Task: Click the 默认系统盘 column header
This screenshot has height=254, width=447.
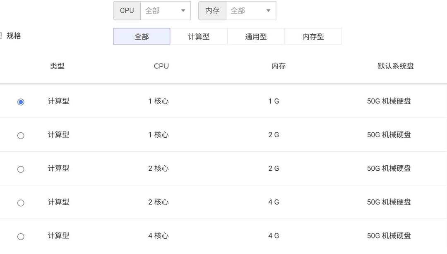Action: 395,66
